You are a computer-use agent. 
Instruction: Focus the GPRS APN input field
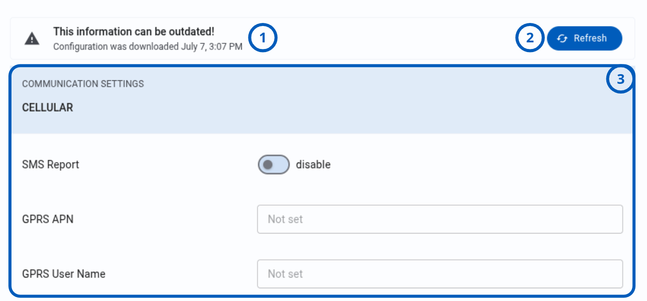click(x=440, y=219)
